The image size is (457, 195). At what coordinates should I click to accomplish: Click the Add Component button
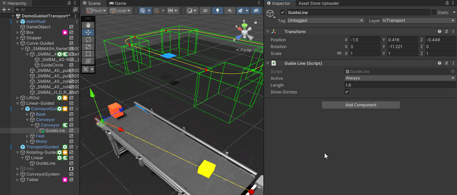click(361, 105)
